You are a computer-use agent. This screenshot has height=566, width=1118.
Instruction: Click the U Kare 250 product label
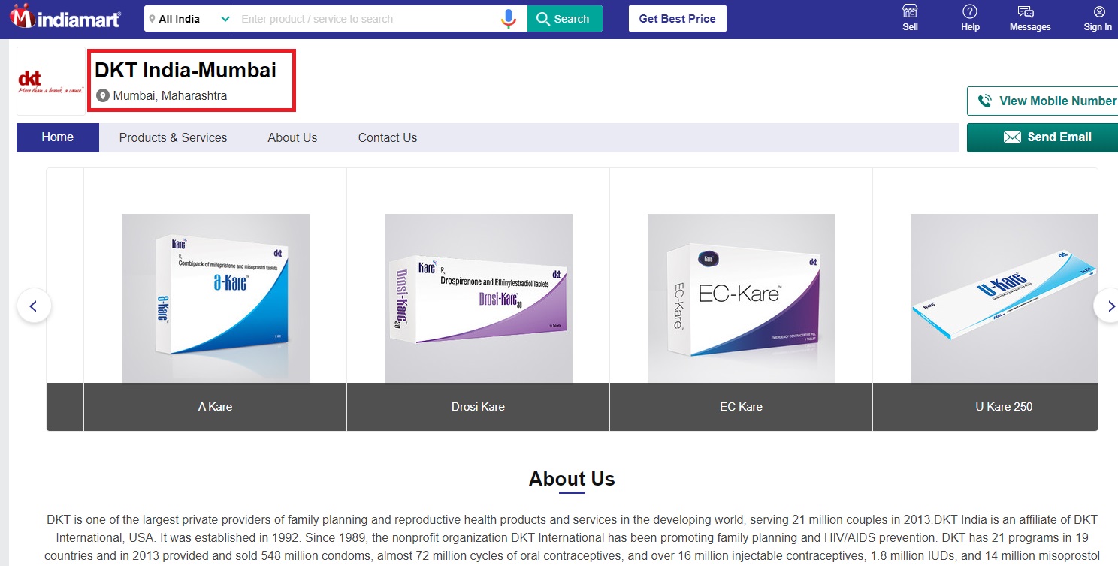tap(1005, 407)
